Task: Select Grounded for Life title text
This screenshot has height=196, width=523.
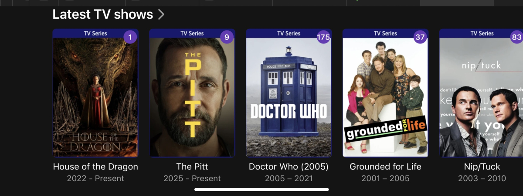Action: pos(386,167)
